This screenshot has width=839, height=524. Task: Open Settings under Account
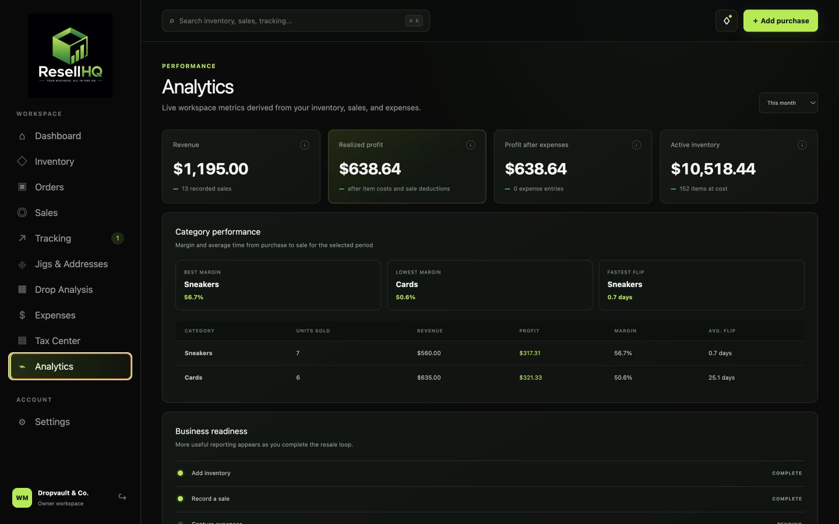point(70,422)
